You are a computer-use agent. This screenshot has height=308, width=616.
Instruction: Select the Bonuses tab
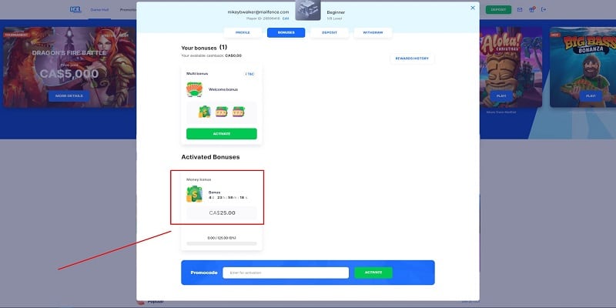286,32
